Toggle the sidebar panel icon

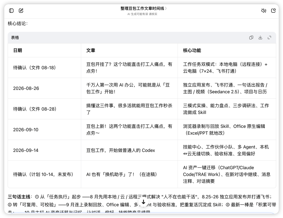pos(11,11)
